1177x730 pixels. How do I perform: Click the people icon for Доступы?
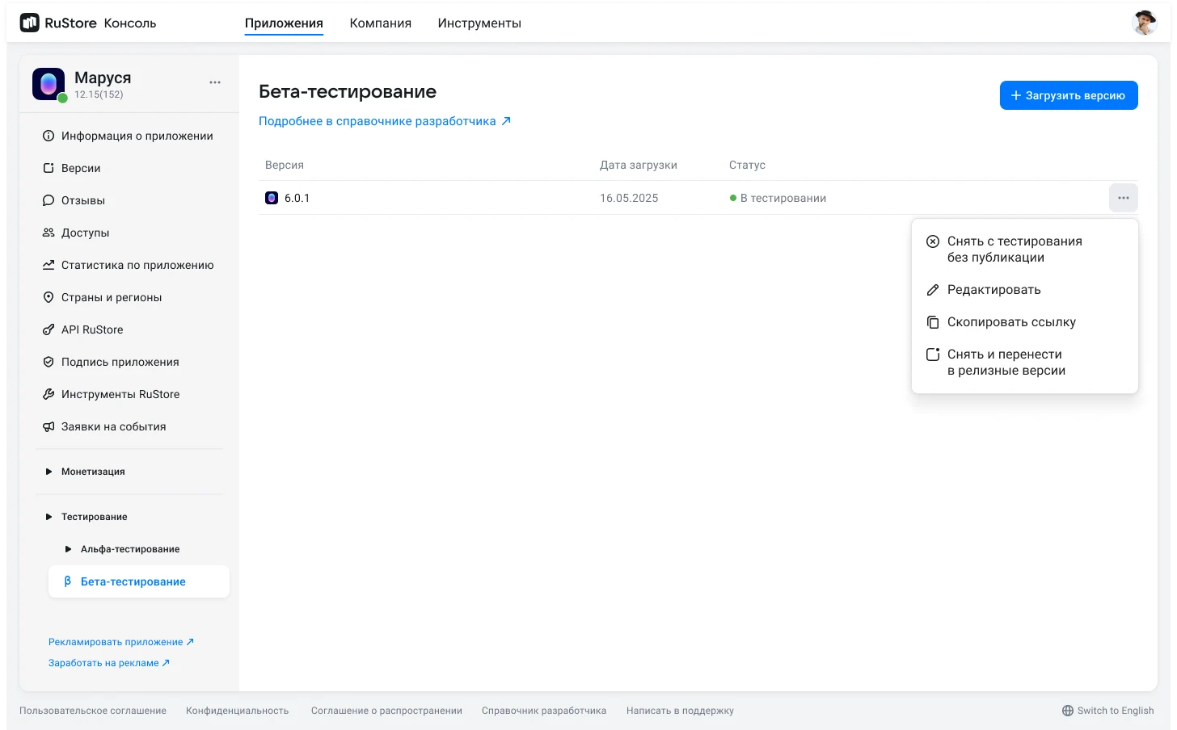49,233
